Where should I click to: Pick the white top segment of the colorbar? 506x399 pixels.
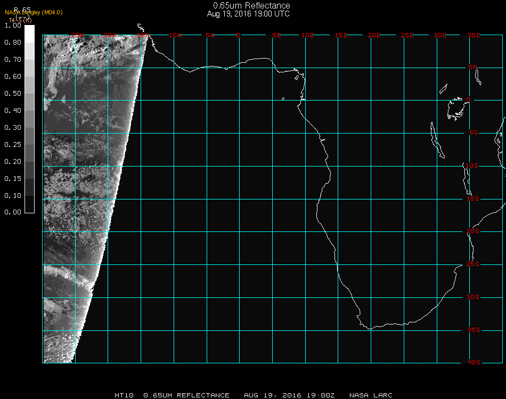tap(29, 34)
